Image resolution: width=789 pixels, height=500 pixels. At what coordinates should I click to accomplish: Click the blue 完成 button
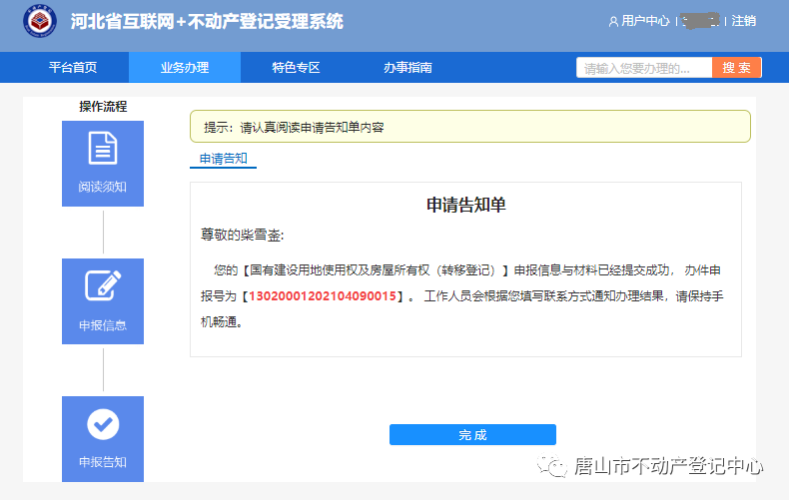pos(472,435)
